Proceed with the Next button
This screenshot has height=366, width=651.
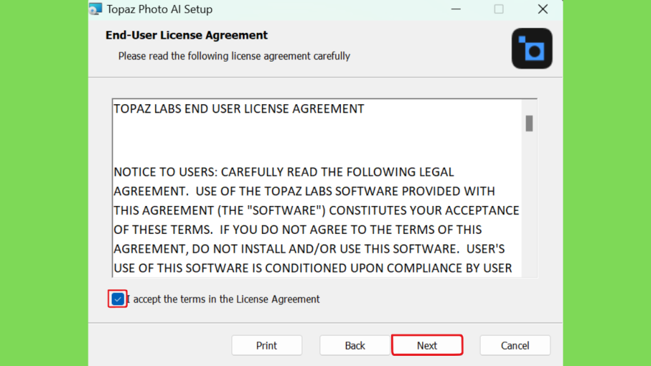click(427, 345)
